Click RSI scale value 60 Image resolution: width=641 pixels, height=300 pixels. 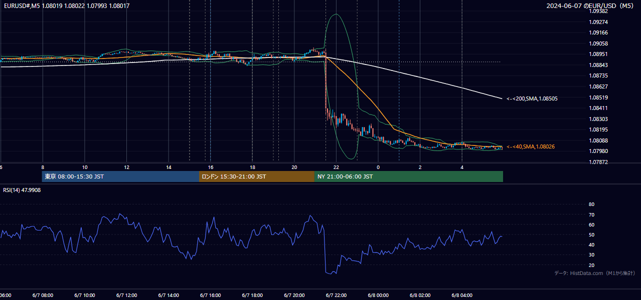[591, 224]
